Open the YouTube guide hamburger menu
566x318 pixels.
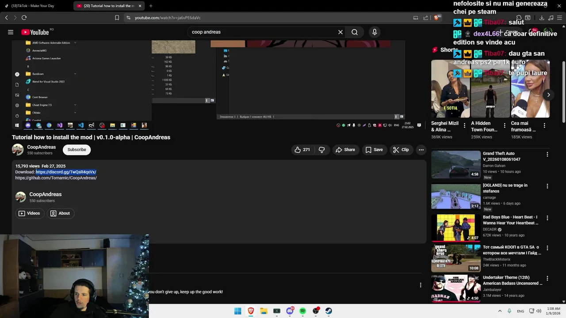tap(11, 32)
